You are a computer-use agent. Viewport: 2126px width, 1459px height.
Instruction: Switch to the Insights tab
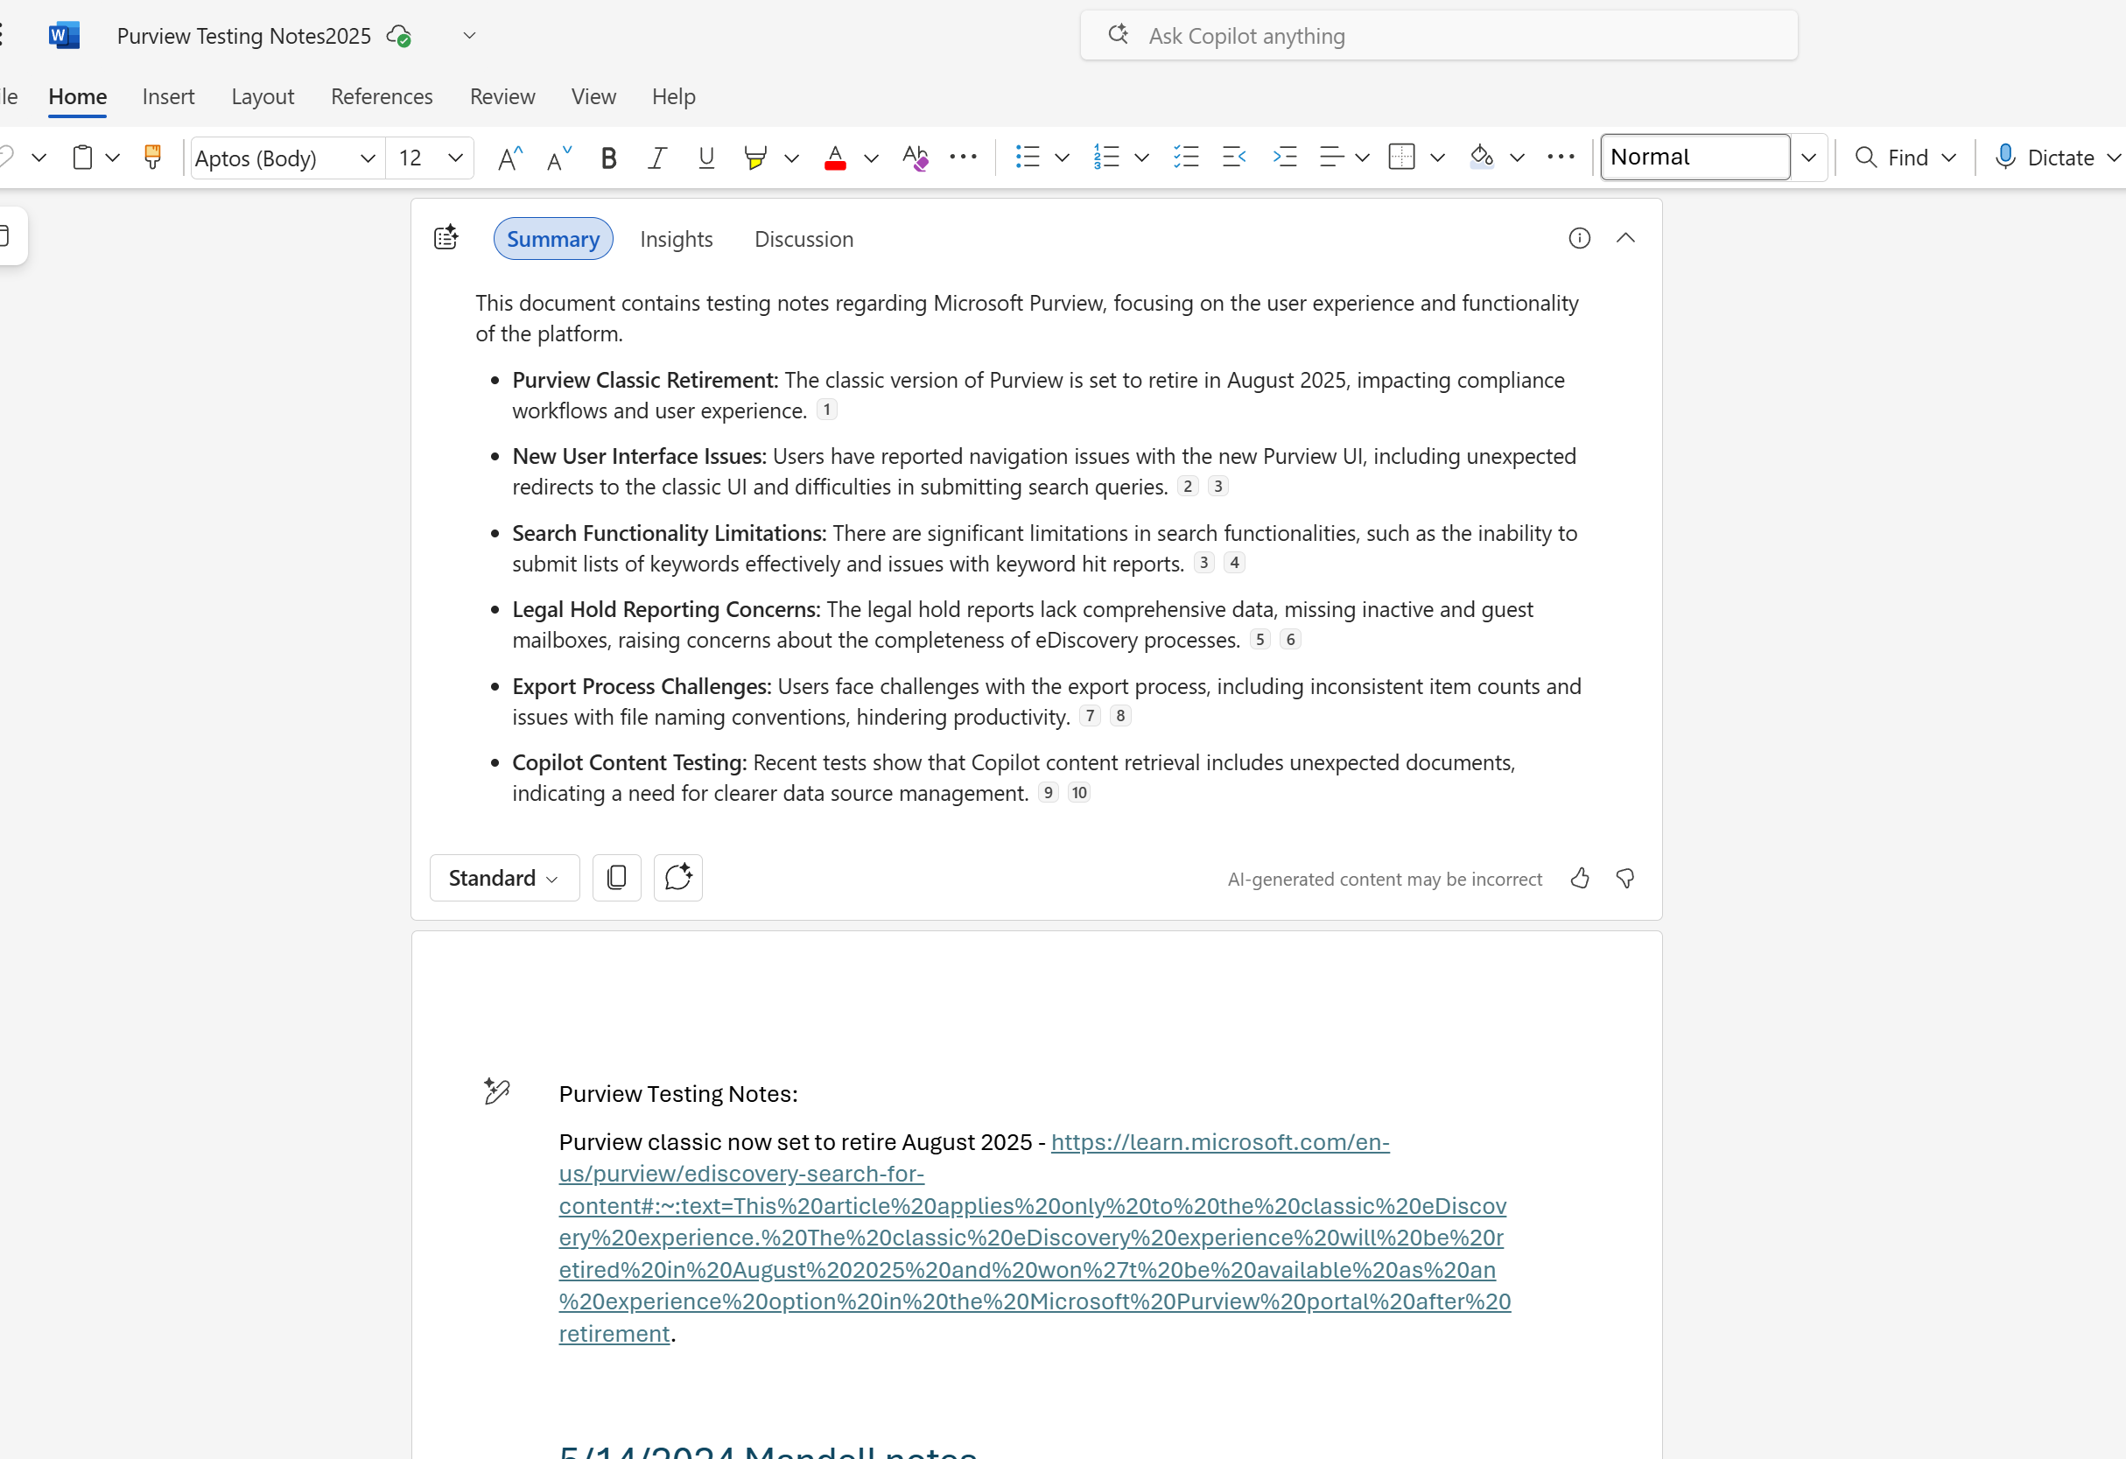click(676, 239)
